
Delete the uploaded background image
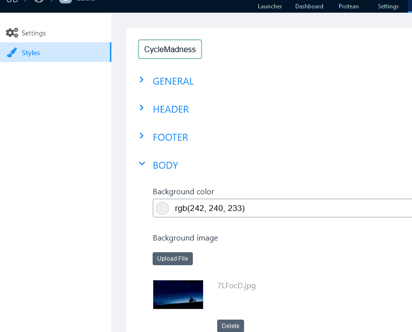click(230, 326)
